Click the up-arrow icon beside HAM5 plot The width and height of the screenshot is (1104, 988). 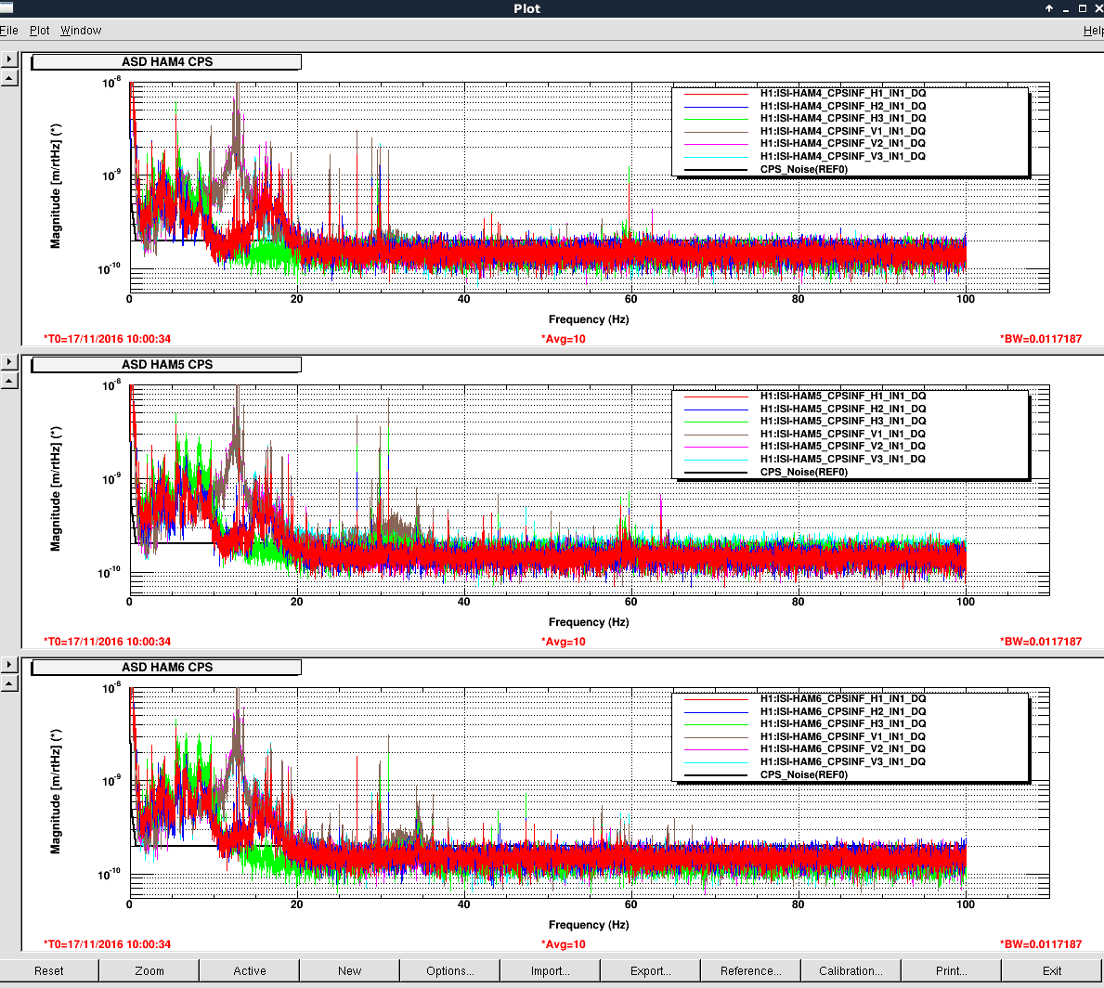(x=9, y=381)
